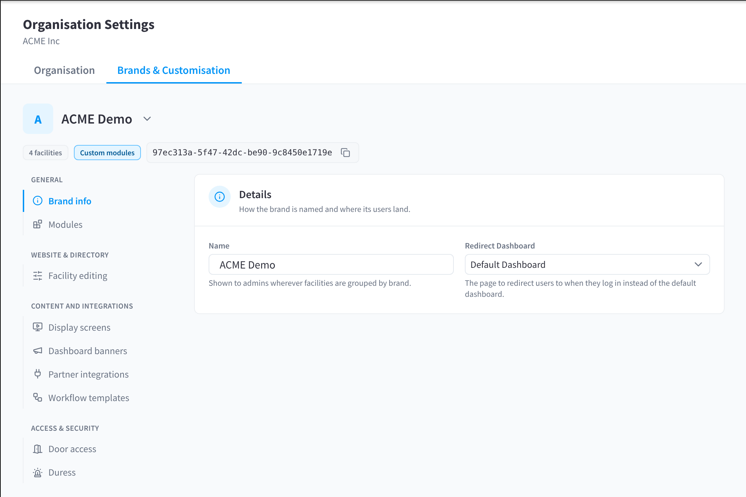Click the Custom modules badge
Screen dimensions: 746x497
tap(107, 153)
